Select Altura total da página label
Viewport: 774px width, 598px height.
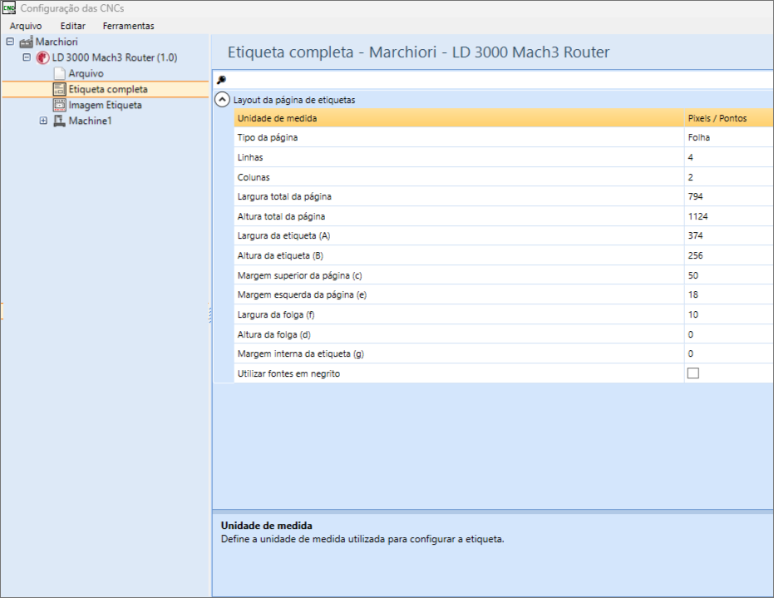tap(281, 216)
